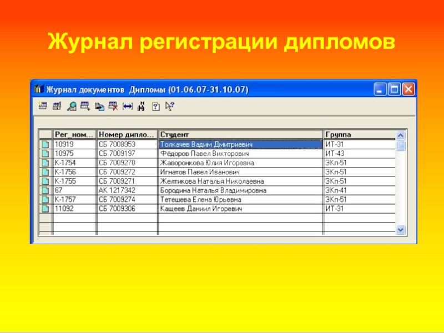Select student Фёдоров Павел Викторович
Viewport: 444px width, 333px height.
click(x=241, y=154)
